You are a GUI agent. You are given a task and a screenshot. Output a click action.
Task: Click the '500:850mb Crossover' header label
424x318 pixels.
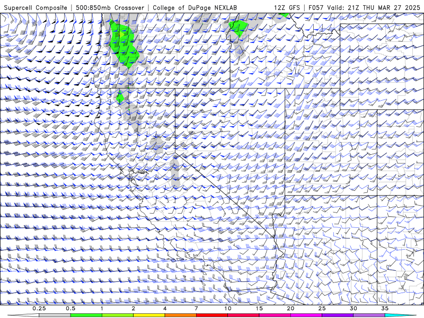110,7
